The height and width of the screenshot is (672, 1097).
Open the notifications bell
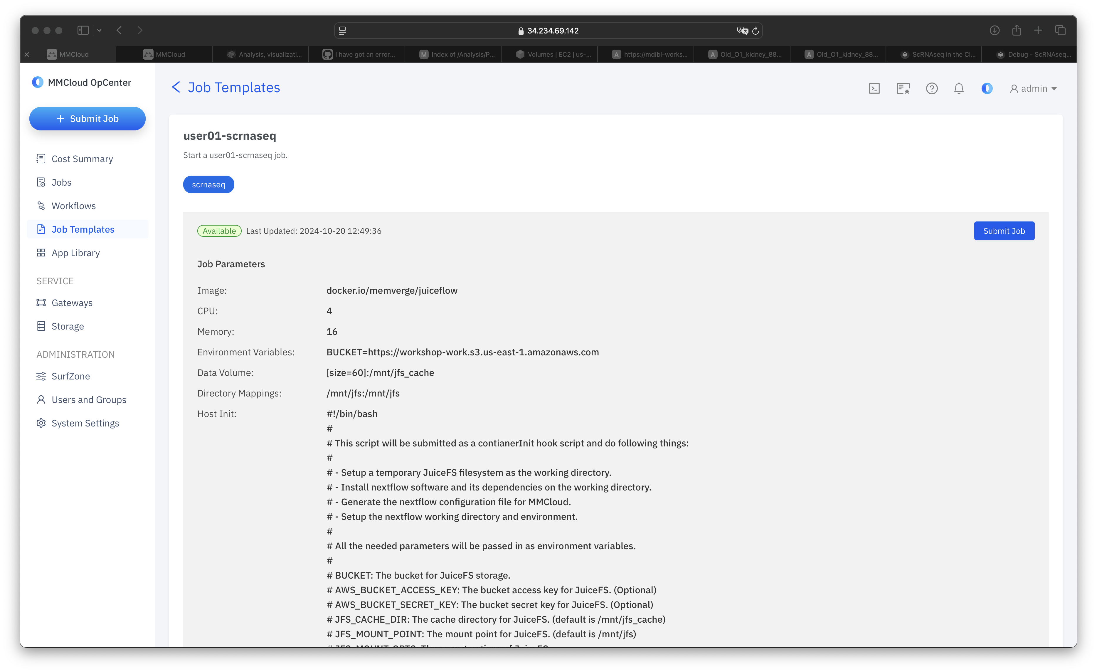point(958,89)
